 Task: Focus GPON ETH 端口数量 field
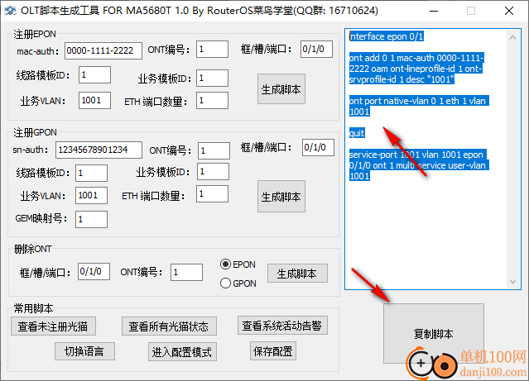pos(212,193)
